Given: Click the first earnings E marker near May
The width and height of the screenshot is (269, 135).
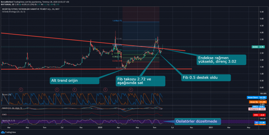Looking at the screenshot, I should [21, 90].
